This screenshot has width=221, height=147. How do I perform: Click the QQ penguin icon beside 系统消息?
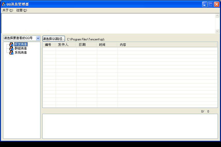(11, 53)
